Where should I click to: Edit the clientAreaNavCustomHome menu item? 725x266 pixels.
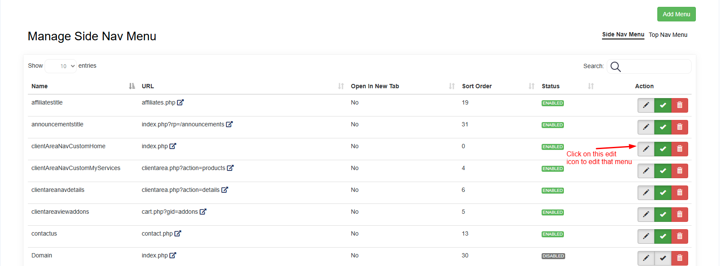pos(646,149)
